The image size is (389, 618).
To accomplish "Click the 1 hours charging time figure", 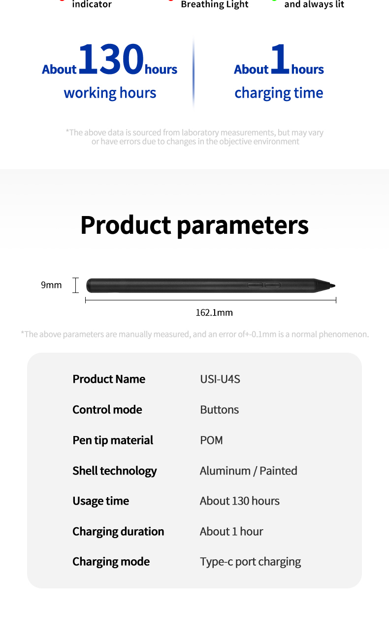I will (x=279, y=60).
